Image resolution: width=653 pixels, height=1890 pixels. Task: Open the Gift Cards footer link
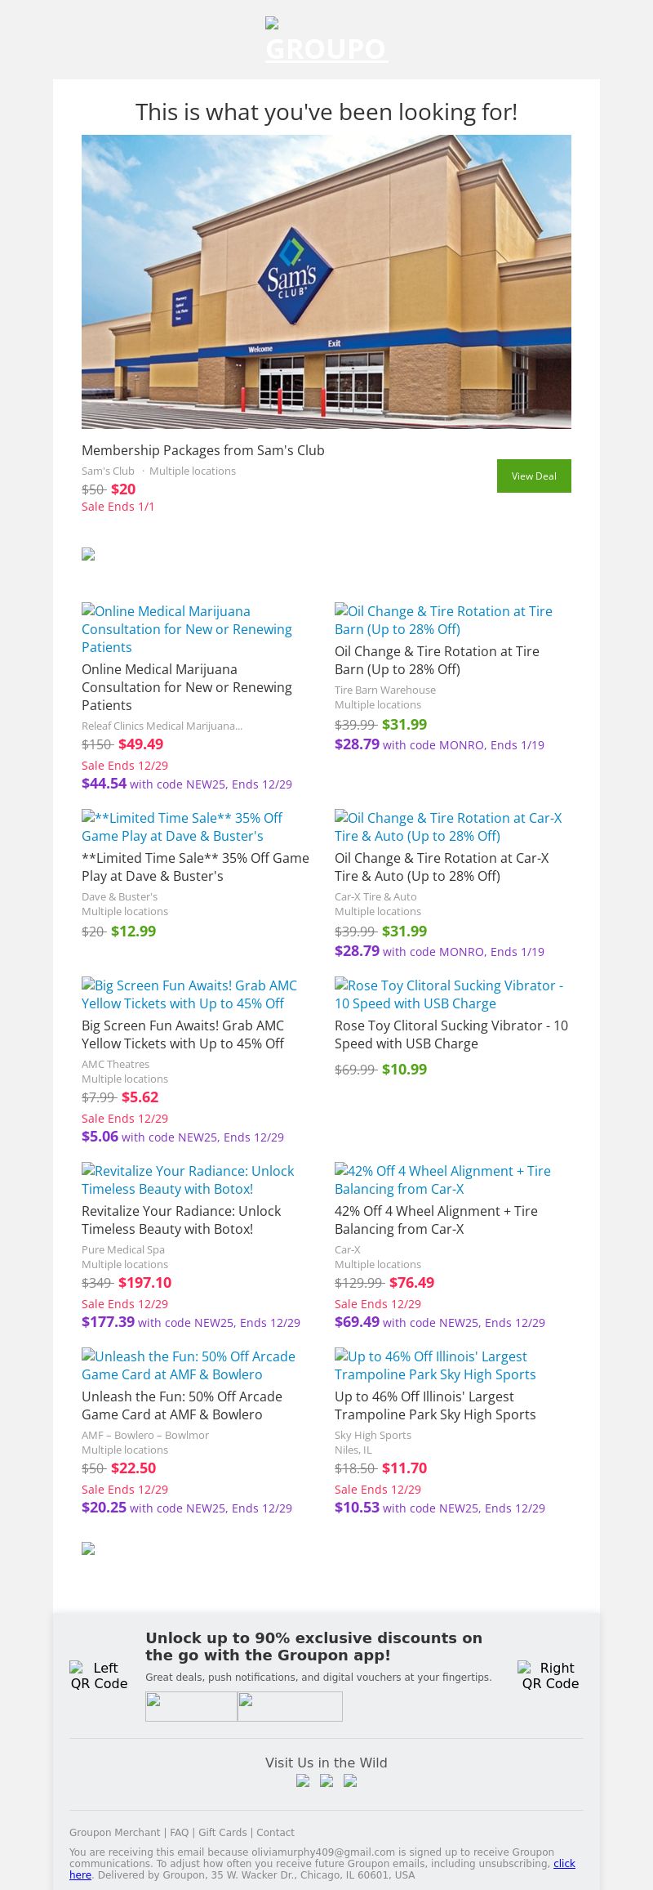click(222, 1833)
